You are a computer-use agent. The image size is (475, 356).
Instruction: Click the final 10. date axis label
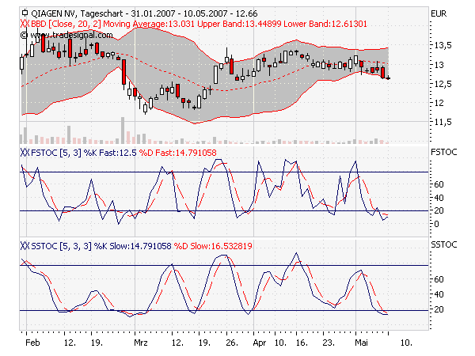tap(406, 343)
